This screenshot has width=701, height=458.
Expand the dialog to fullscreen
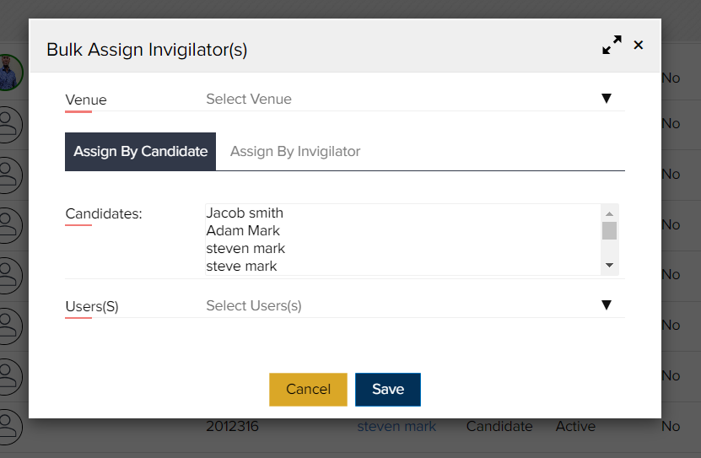(x=612, y=46)
